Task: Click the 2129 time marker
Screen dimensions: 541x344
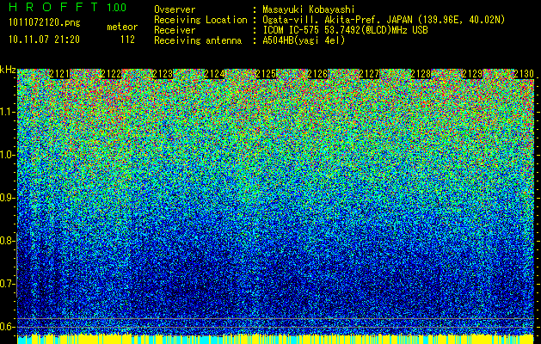Action: click(472, 74)
